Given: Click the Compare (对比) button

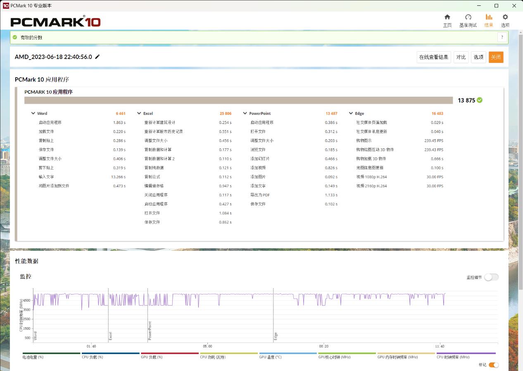Looking at the screenshot, I should coord(461,57).
